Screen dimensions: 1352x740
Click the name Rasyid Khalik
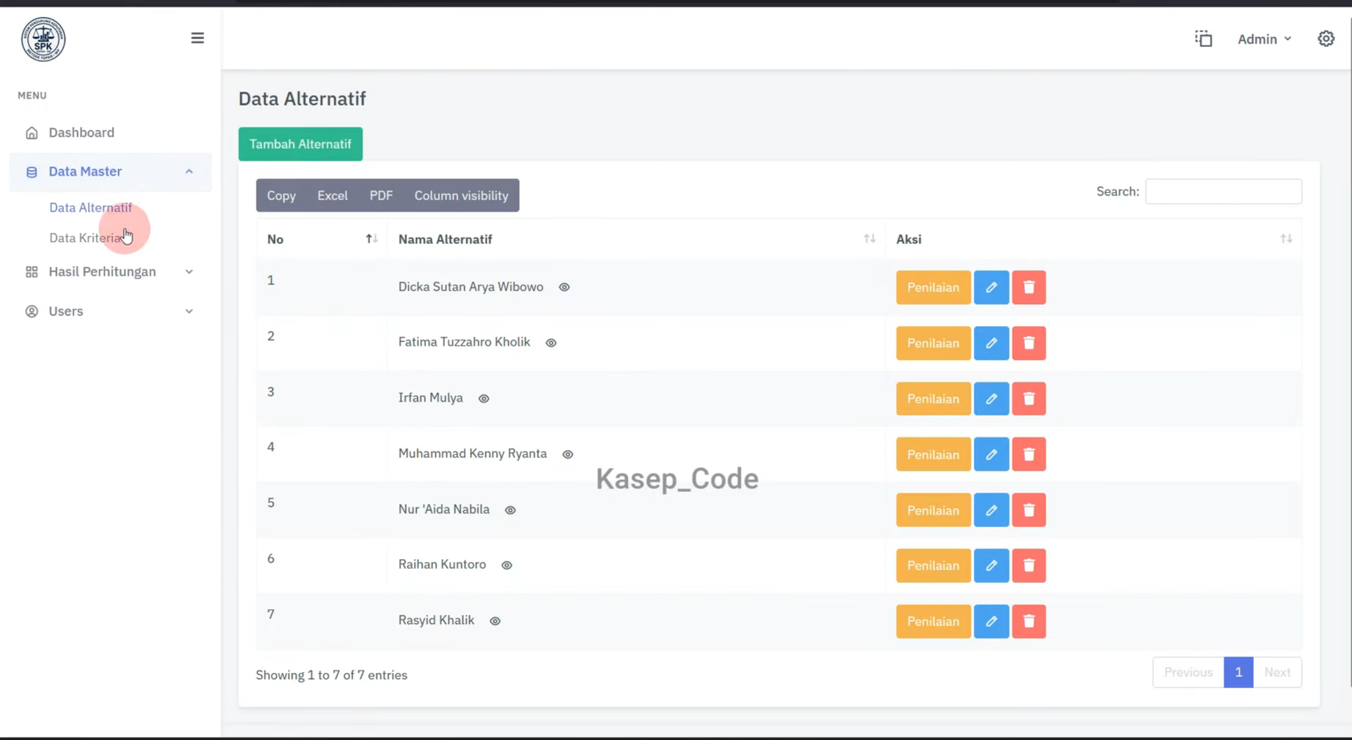[x=436, y=620]
